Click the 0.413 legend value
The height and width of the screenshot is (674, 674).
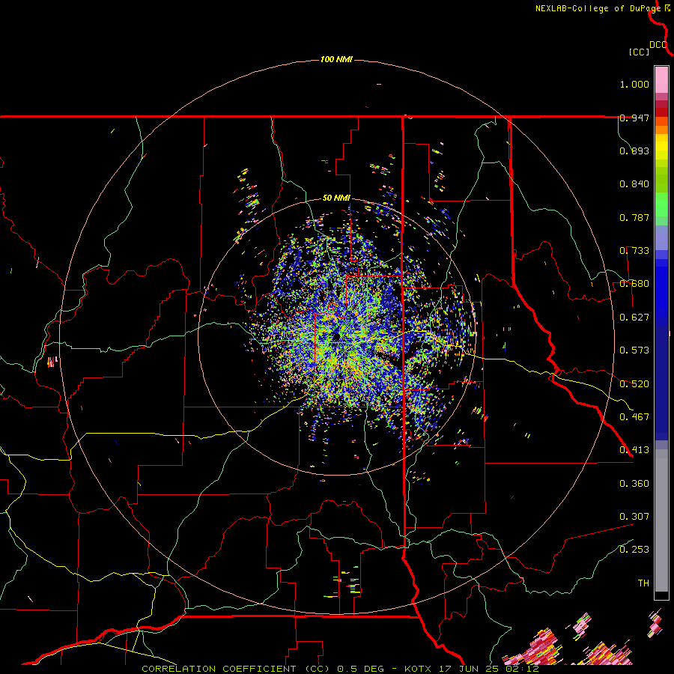(x=634, y=450)
